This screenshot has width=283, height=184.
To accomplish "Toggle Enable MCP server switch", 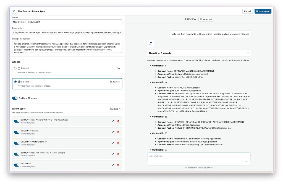I will (x=15, y=98).
